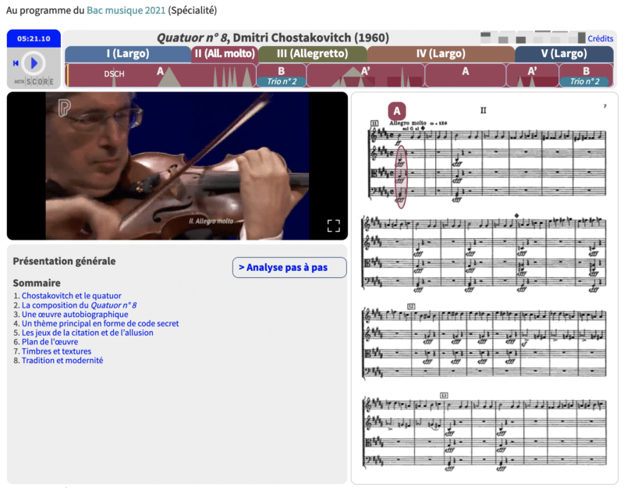Click the Analyse pas à pas button

pyautogui.click(x=289, y=267)
